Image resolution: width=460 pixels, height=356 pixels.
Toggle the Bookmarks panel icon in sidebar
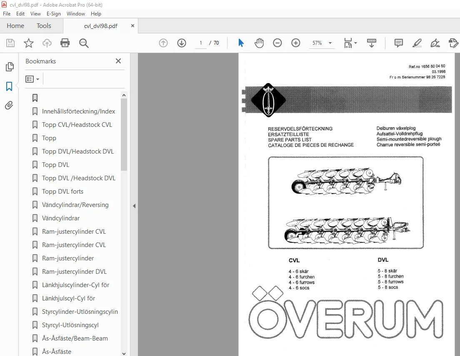pos(9,86)
